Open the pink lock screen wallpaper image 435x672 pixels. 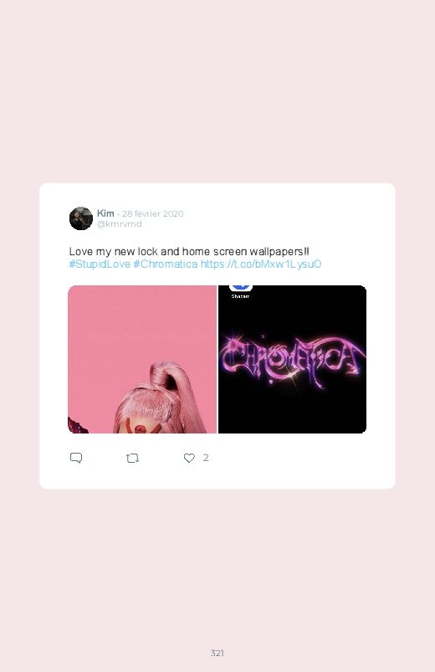[142, 359]
